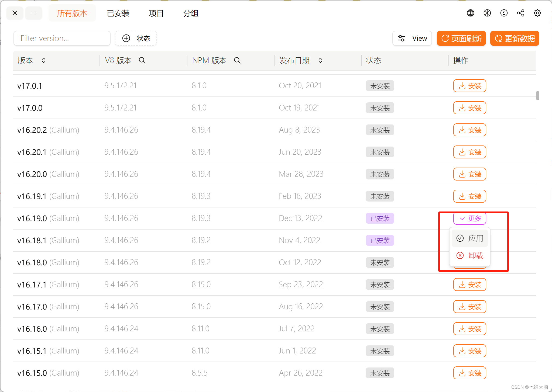Minimize the window with dash button
The width and height of the screenshot is (552, 392).
(34, 13)
